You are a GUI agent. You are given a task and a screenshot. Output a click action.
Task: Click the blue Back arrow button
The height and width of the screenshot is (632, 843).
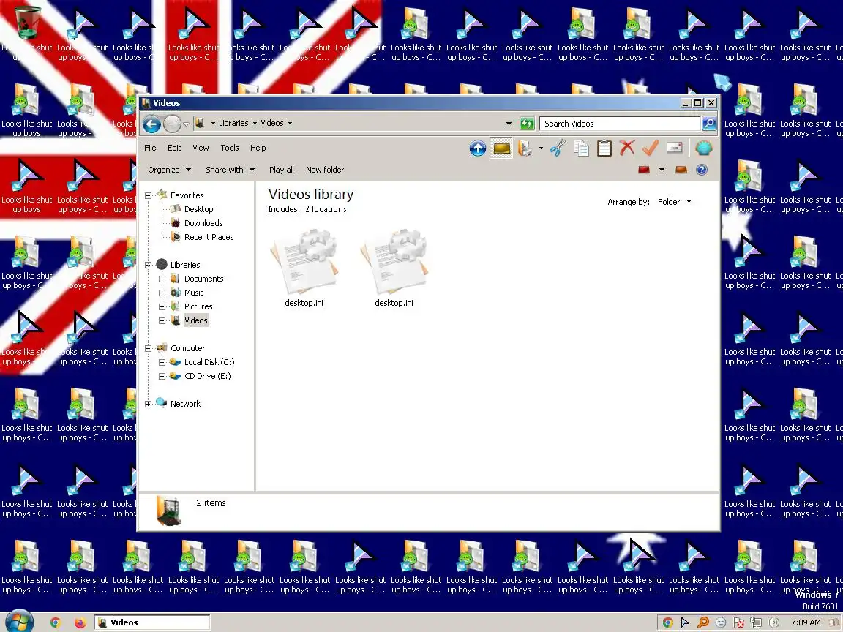click(151, 124)
